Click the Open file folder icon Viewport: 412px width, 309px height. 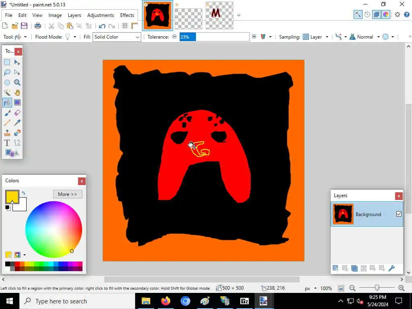15,26
